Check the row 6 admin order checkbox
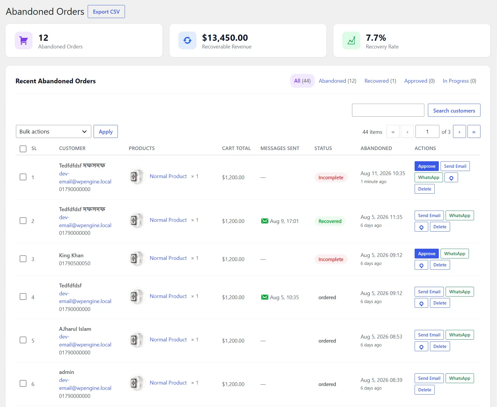 pos(23,384)
